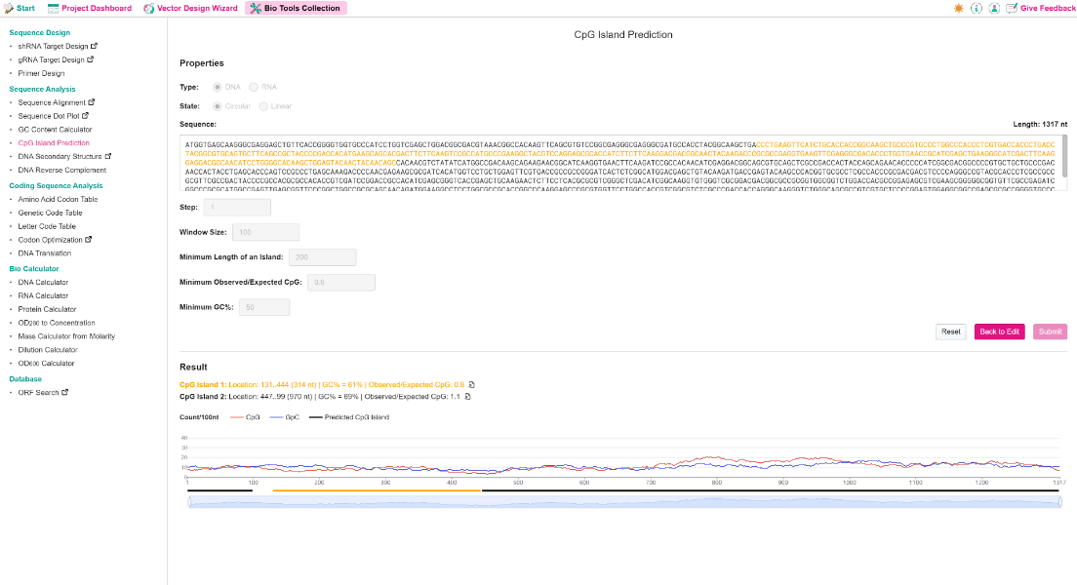Open DNA Reverse Complement tool

(61, 171)
